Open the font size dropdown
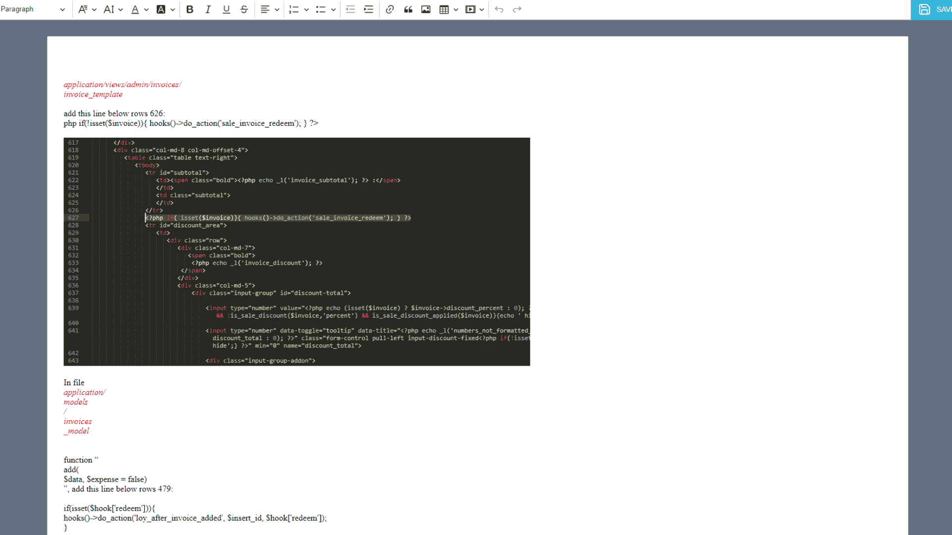 coord(113,9)
